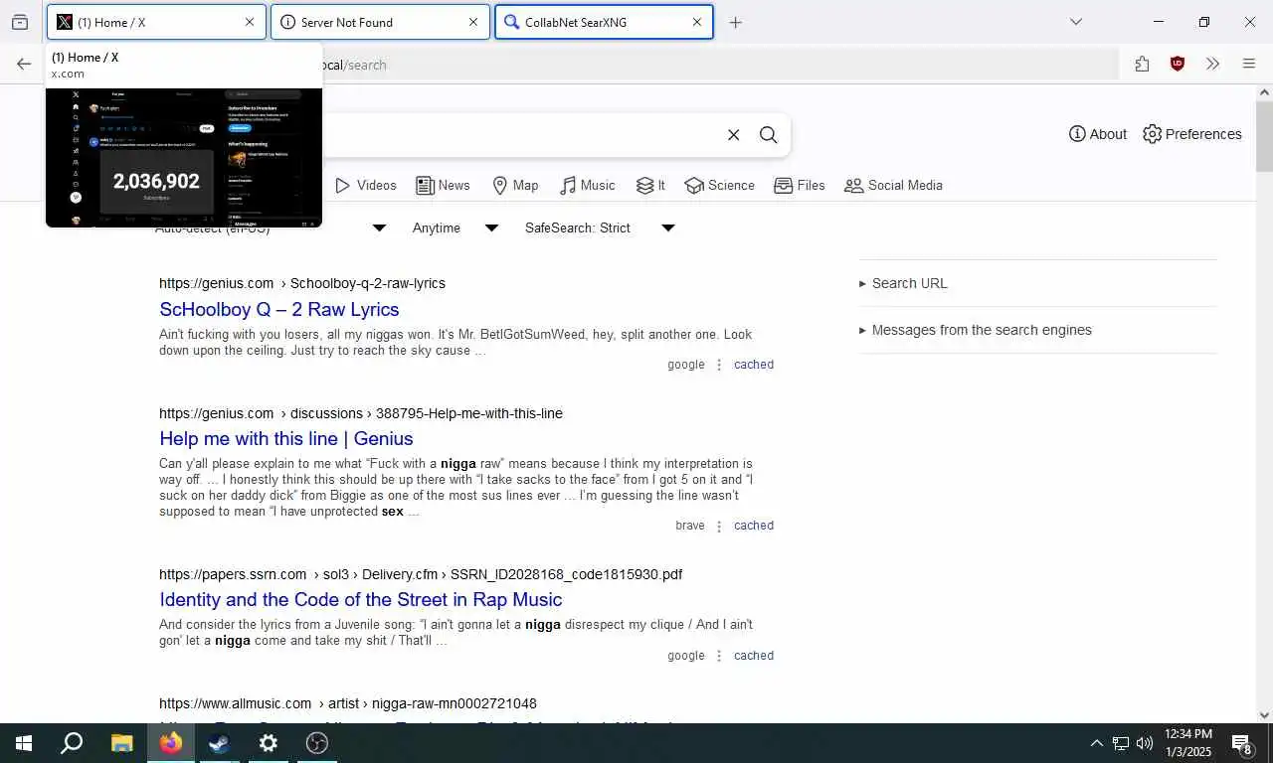Open the Firefox hamburger application menu

[1249, 64]
